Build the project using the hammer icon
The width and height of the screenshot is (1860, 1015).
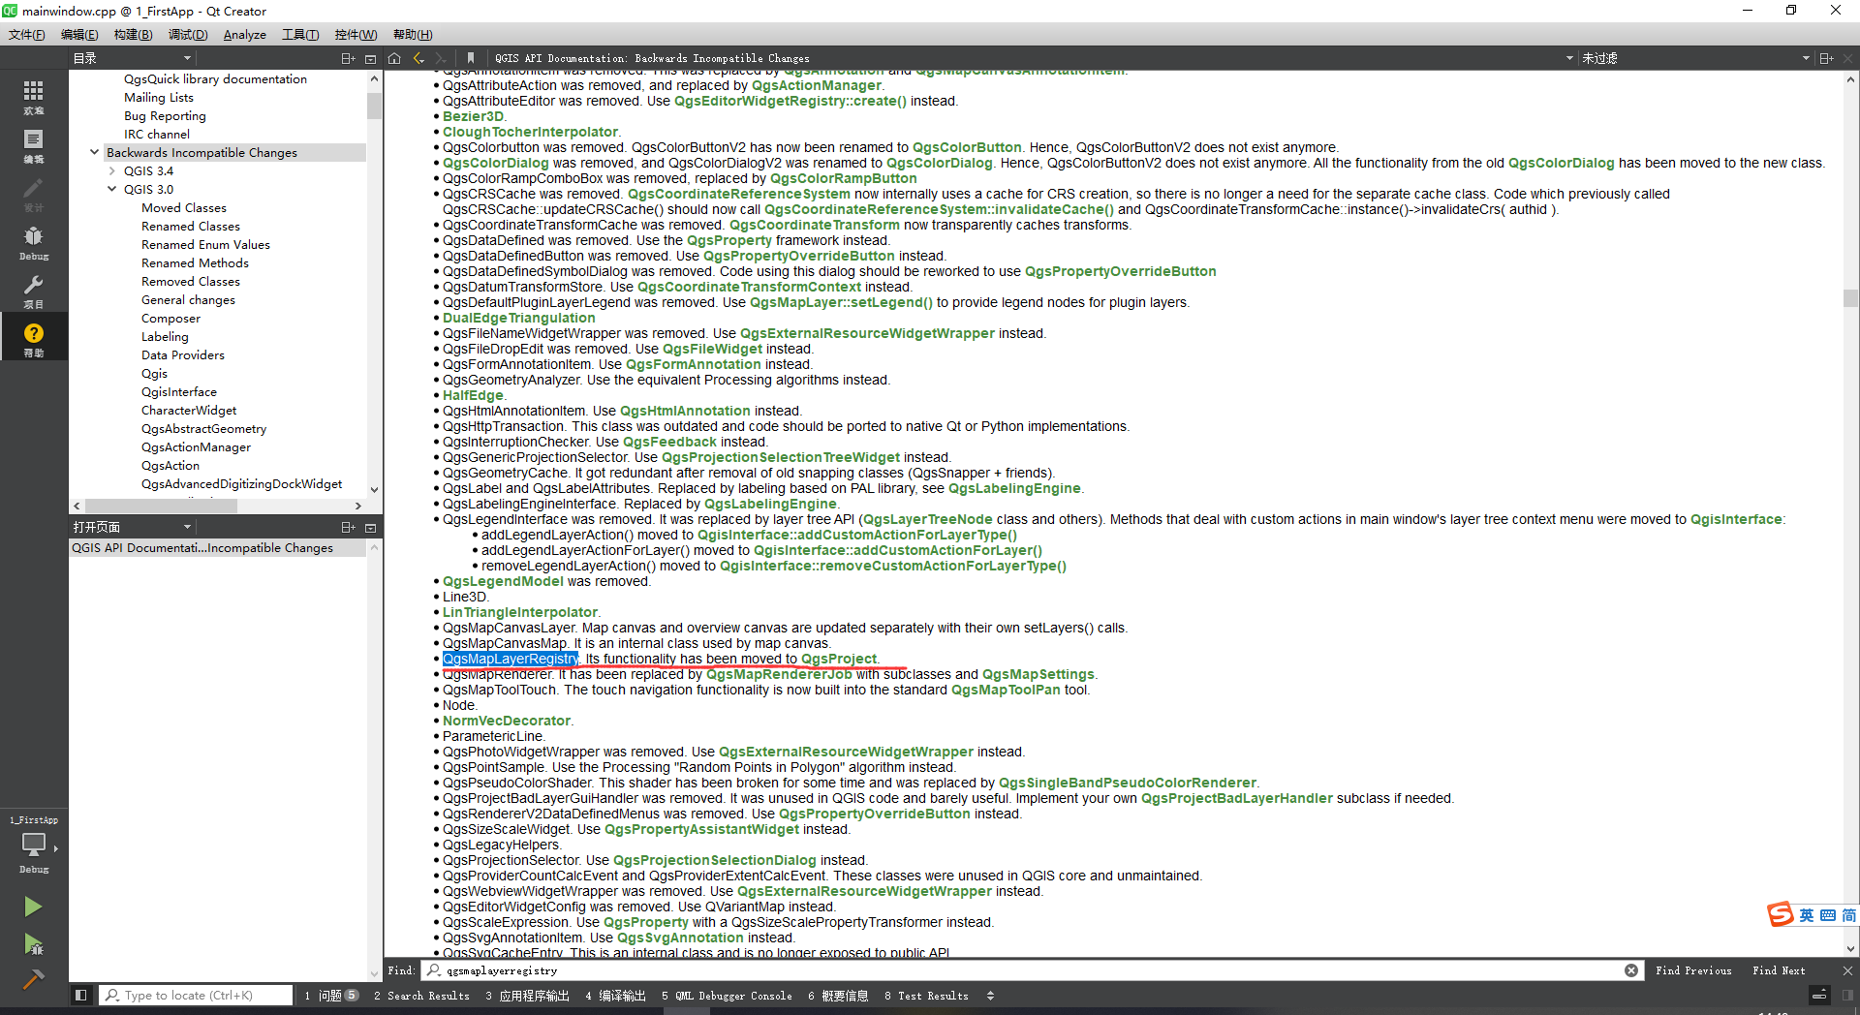(34, 980)
